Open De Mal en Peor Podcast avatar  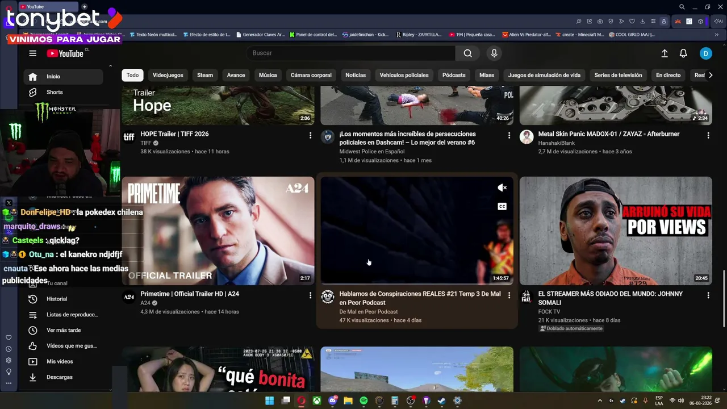click(328, 297)
